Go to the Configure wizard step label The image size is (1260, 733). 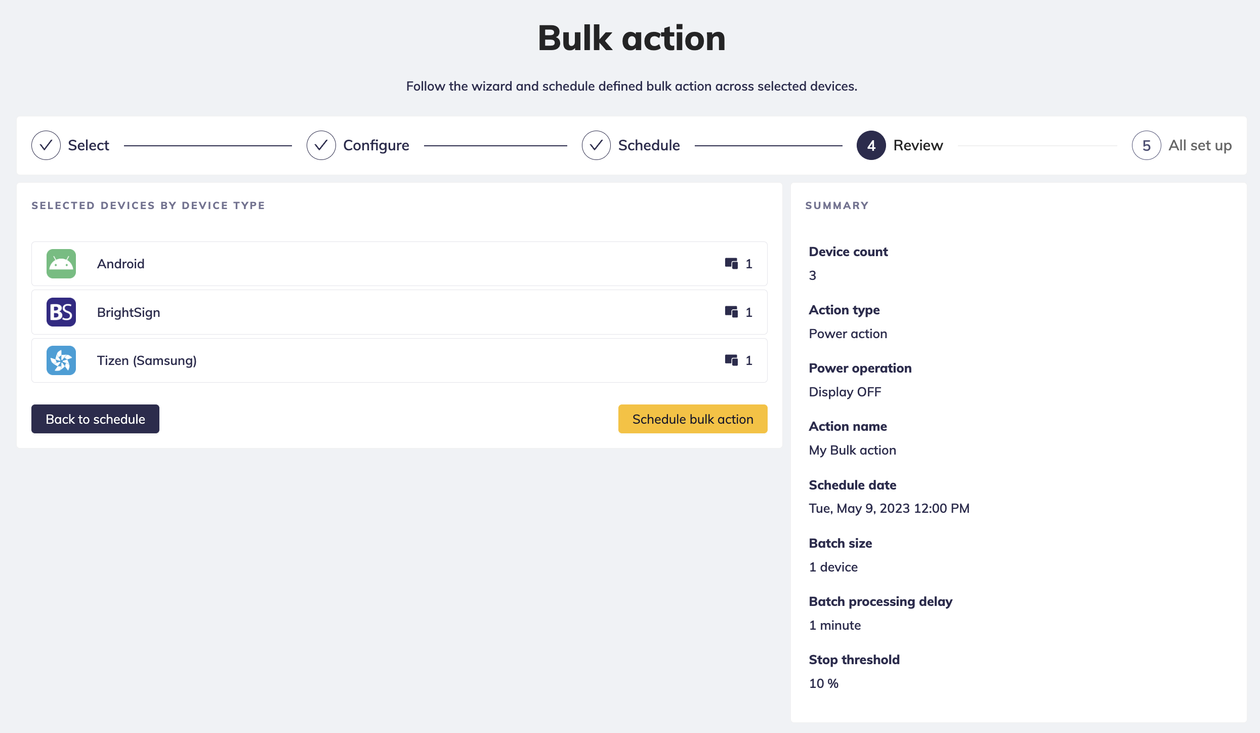point(376,146)
